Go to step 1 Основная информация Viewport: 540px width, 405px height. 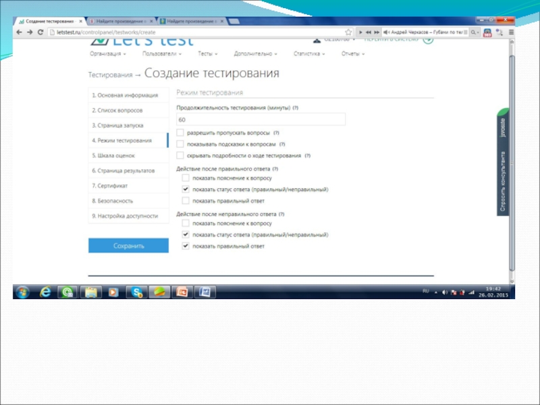(128, 95)
